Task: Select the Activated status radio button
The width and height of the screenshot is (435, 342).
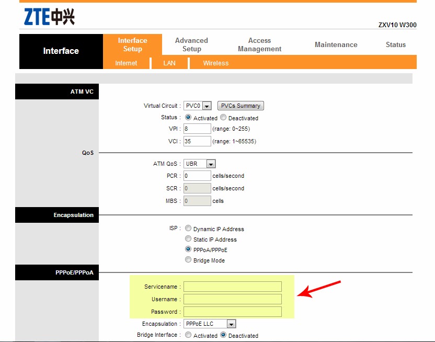Action: pos(188,117)
